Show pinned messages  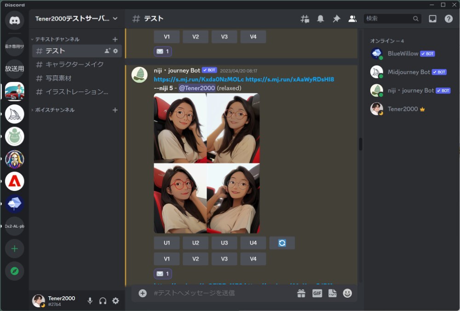pos(336,19)
